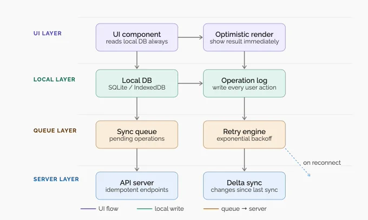Image resolution: width=368 pixels, height=220 pixels.
Task: Click 'reads local DB always' subtitle
Action: 137,42
